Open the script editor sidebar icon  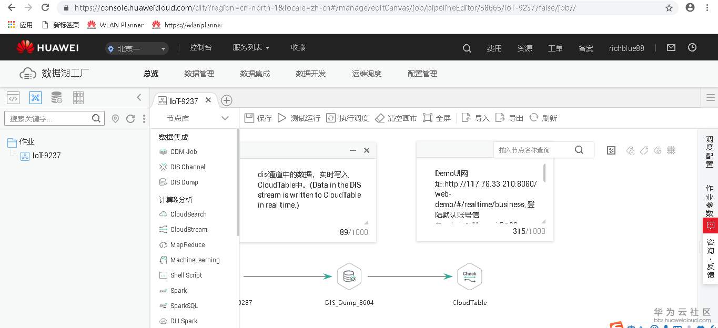click(13, 97)
